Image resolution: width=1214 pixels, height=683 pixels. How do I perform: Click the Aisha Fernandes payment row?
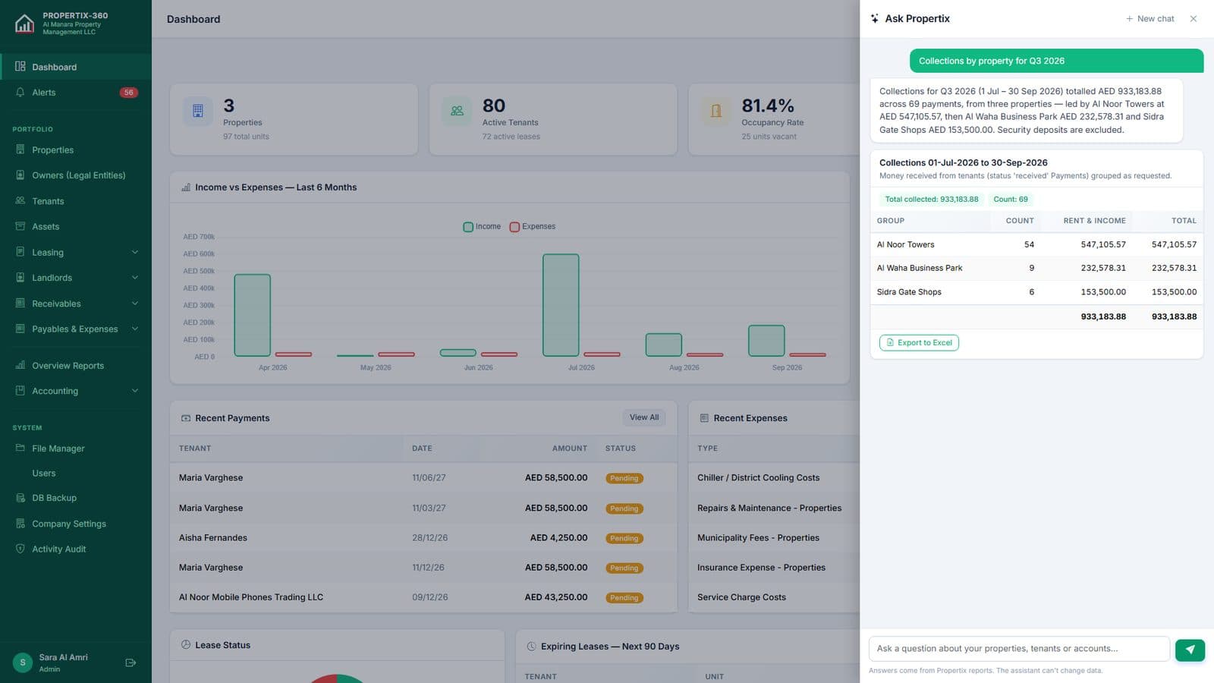click(x=423, y=538)
